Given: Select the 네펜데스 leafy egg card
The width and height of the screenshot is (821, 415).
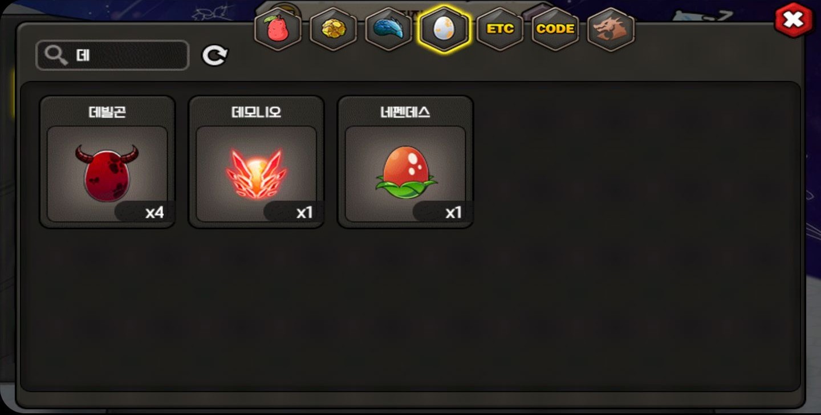Looking at the screenshot, I should point(405,162).
